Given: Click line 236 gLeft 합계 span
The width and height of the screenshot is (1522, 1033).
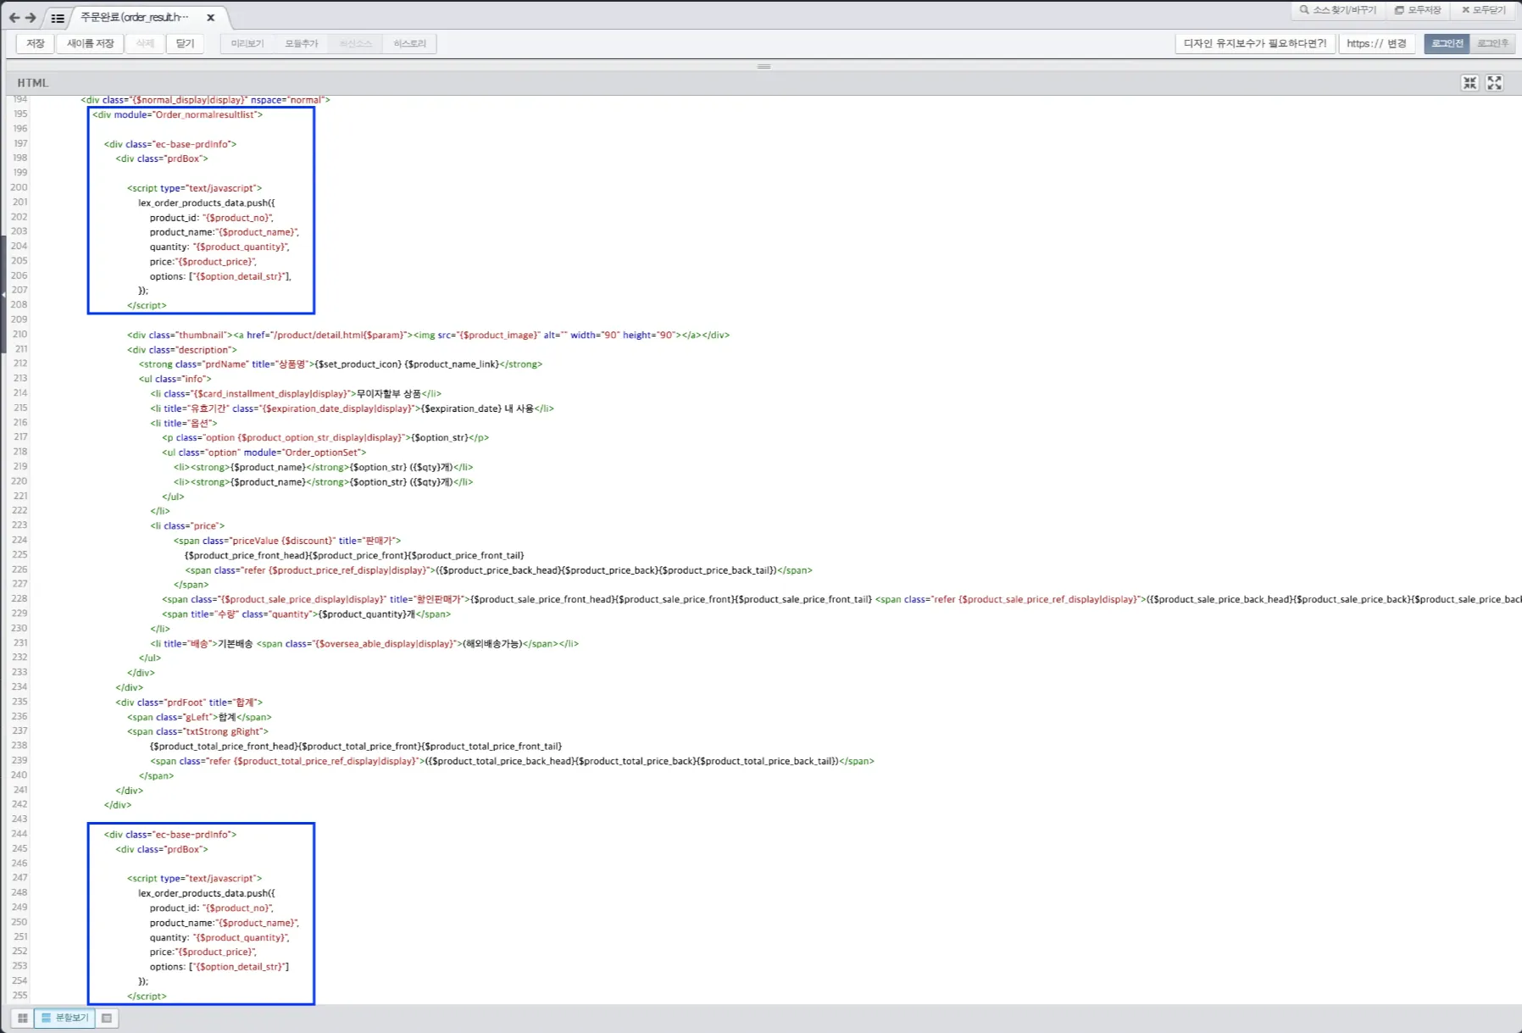Looking at the screenshot, I should (199, 717).
